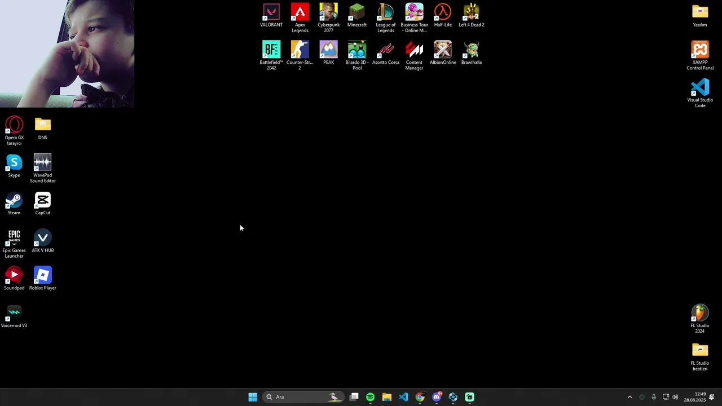
Task: Click the microphone icon in system tray
Action: tap(654, 397)
